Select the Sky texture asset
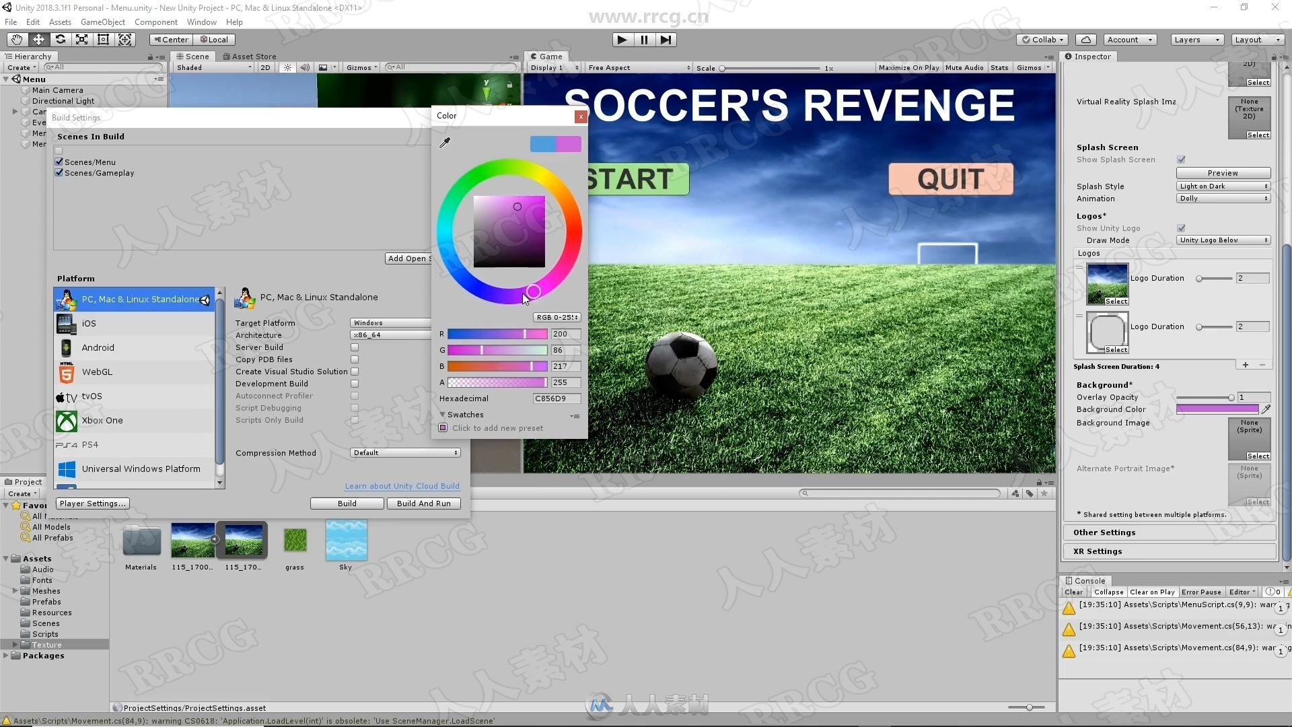 (346, 540)
